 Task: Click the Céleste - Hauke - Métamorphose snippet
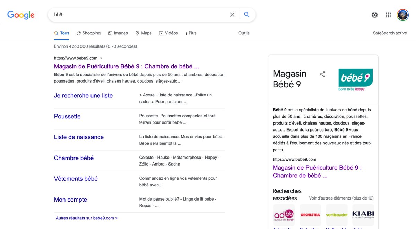pos(179,161)
